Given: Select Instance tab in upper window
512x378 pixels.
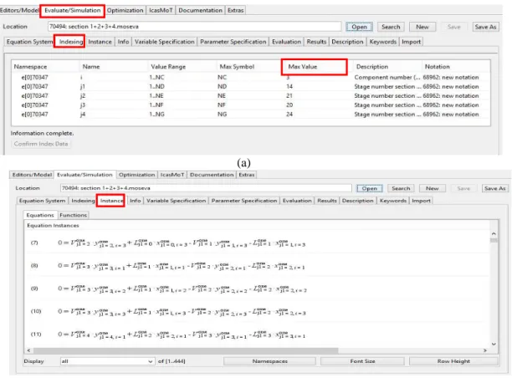Looking at the screenshot, I should pyautogui.click(x=100, y=42).
